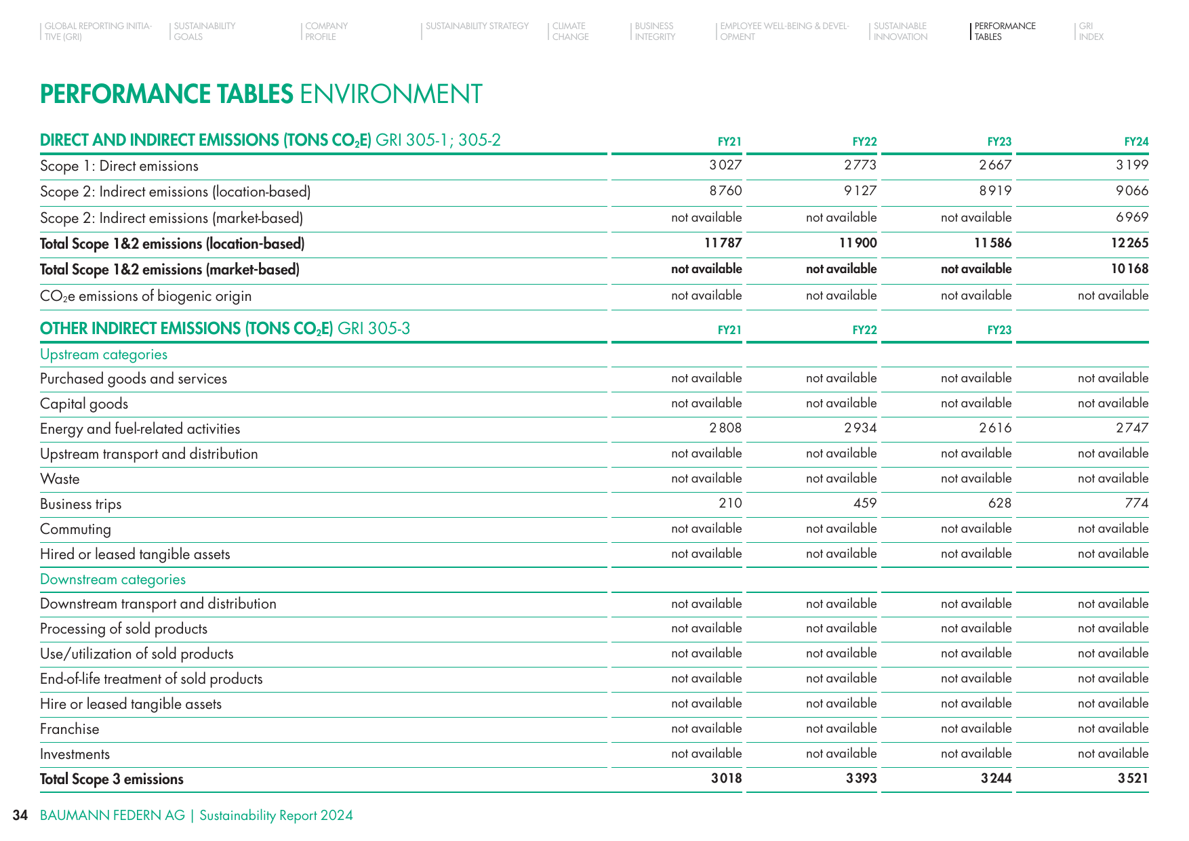Select the CO2e emissions of biogenic origin row label
The width and height of the screenshot is (1189, 841).
pos(146,296)
